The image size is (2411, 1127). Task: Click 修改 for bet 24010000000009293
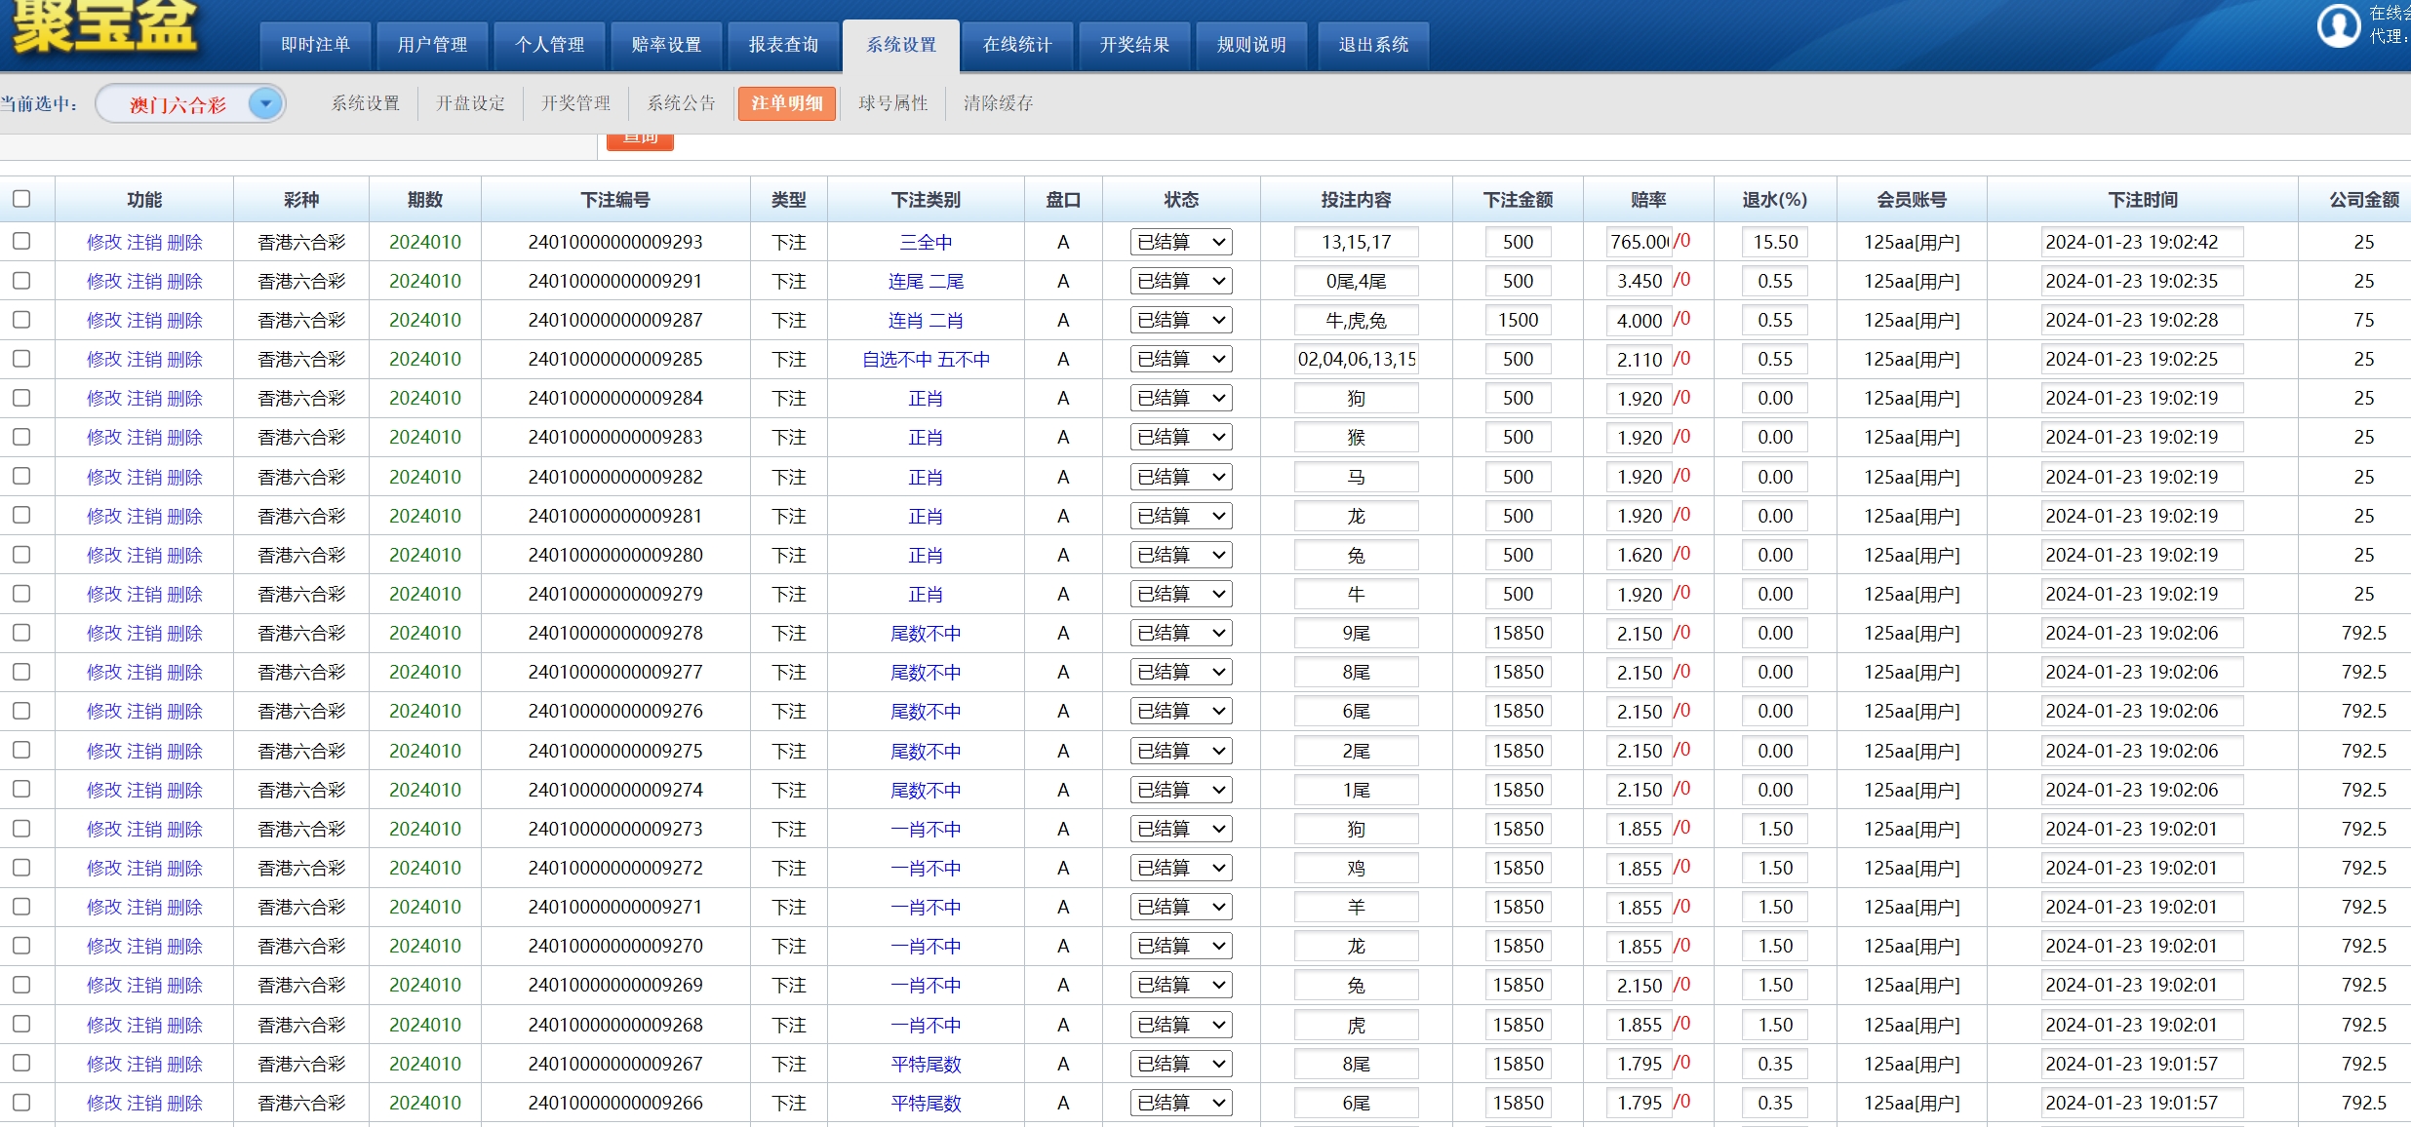(103, 242)
